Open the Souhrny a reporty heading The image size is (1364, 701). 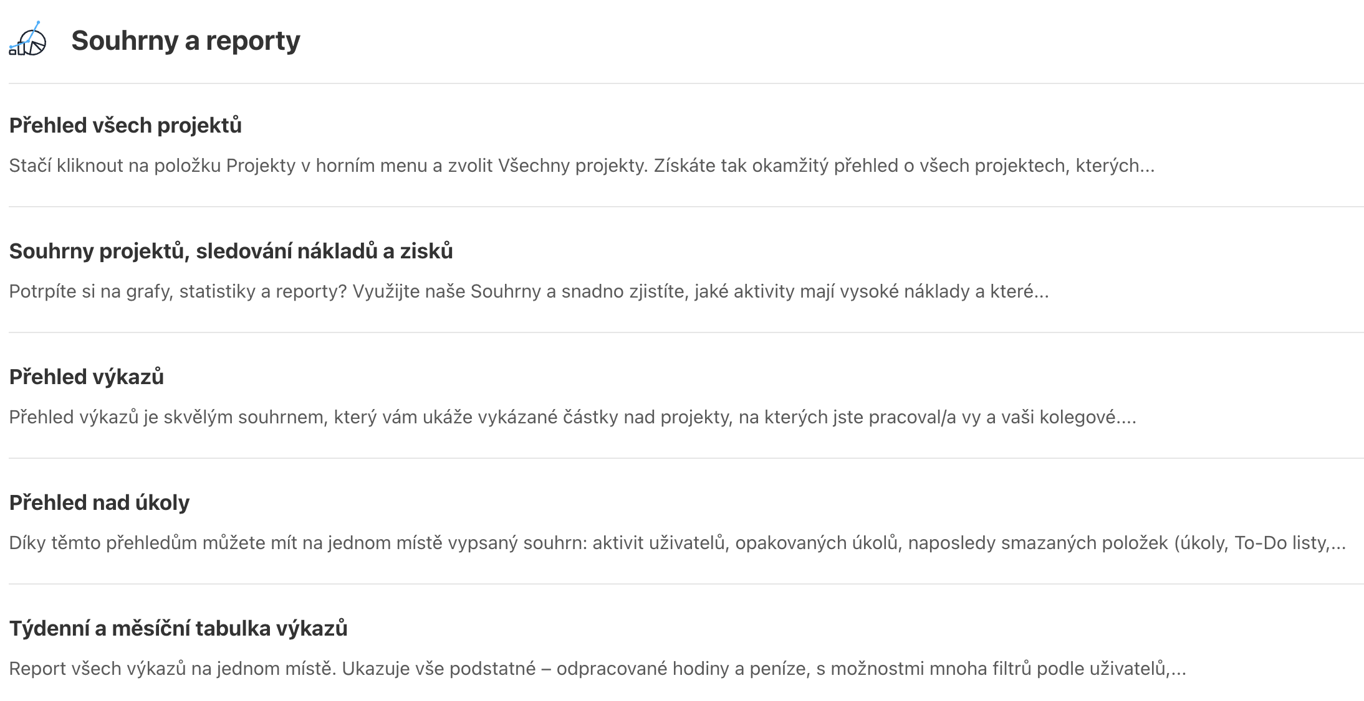click(186, 40)
